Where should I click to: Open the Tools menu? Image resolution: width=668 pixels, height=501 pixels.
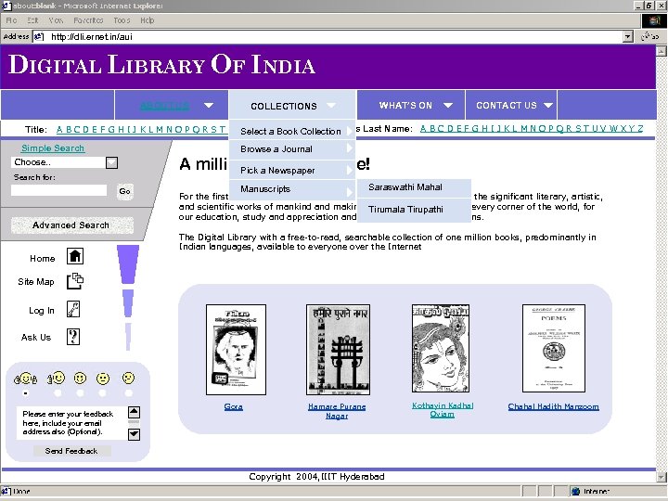122,20
